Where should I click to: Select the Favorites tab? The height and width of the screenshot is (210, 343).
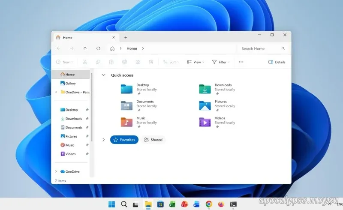coord(124,140)
